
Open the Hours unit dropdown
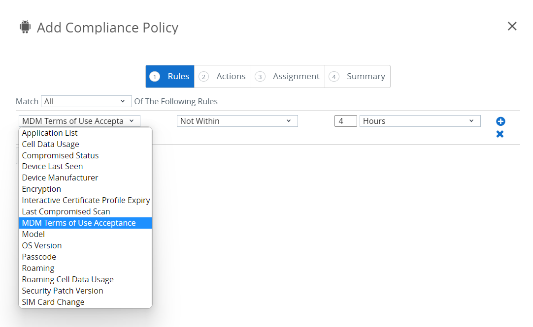420,121
